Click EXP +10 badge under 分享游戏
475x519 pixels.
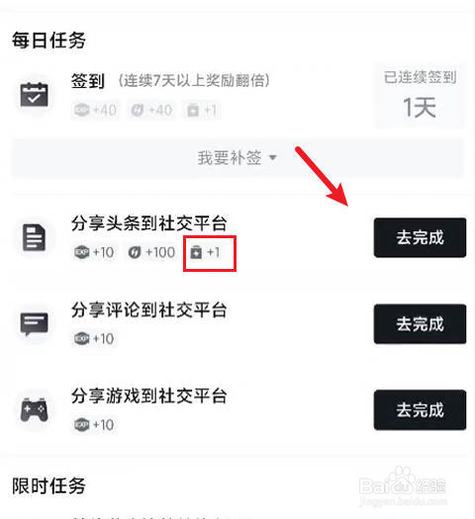[94, 425]
